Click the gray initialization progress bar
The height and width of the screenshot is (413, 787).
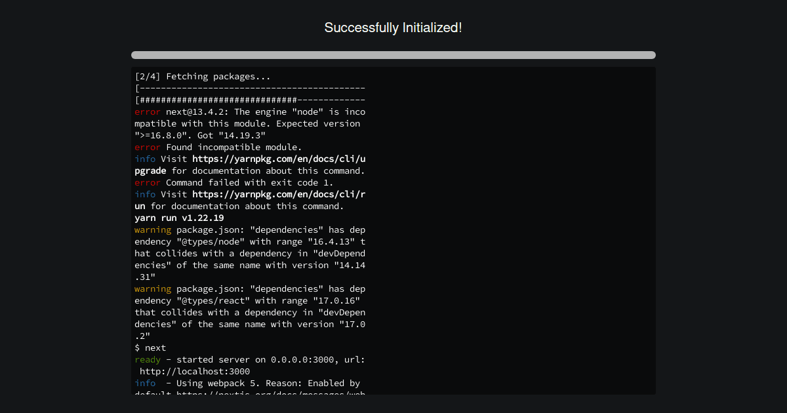393,55
